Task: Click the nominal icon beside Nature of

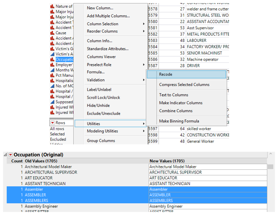Action: pos(52,7)
